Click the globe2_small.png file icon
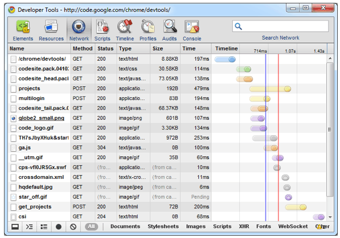This screenshot has height=238, width=340. tap(14, 118)
